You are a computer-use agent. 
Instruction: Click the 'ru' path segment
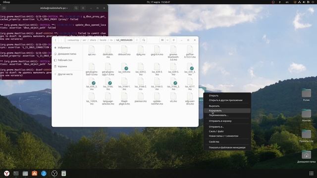[111, 40]
